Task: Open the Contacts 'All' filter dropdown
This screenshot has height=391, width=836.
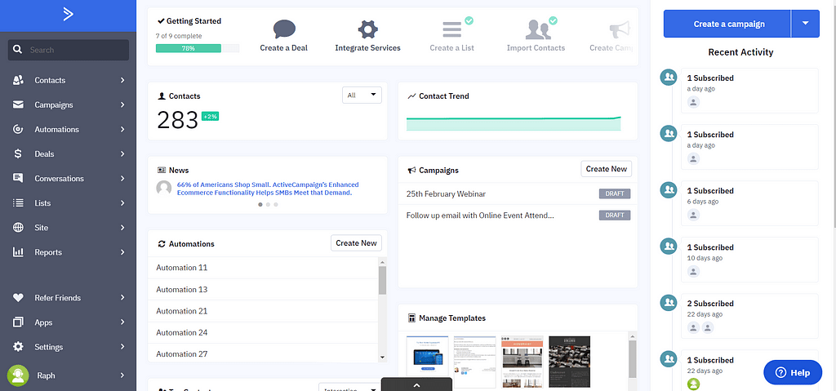Action: click(362, 95)
